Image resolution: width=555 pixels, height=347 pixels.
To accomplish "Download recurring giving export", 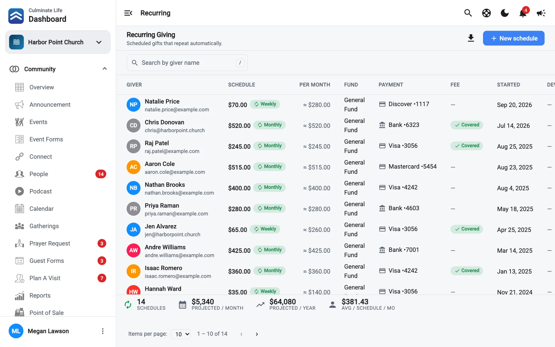I will [471, 38].
